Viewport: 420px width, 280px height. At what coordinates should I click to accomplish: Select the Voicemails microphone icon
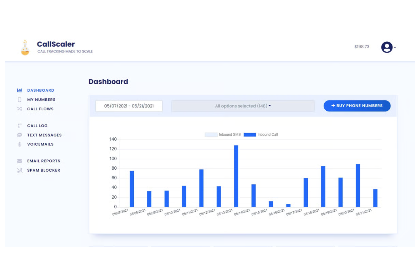tap(19, 144)
